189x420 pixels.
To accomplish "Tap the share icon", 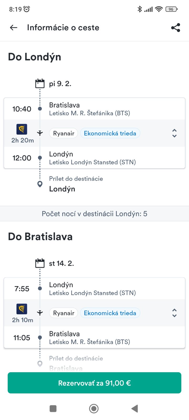I will [x=176, y=28].
